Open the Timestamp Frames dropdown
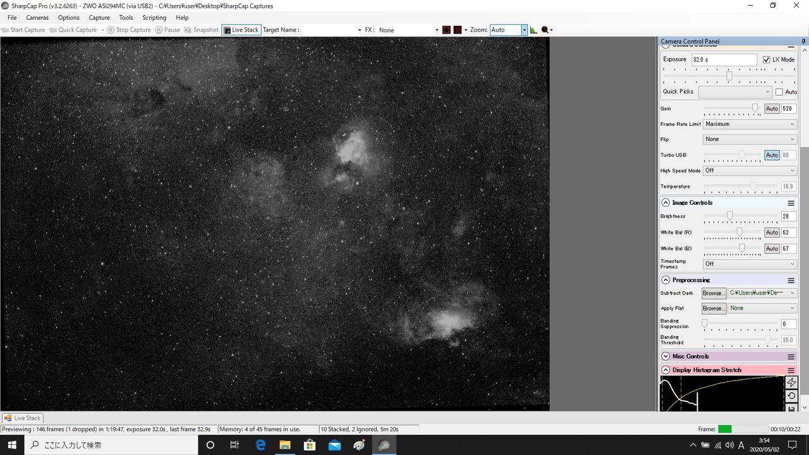 (x=750, y=264)
